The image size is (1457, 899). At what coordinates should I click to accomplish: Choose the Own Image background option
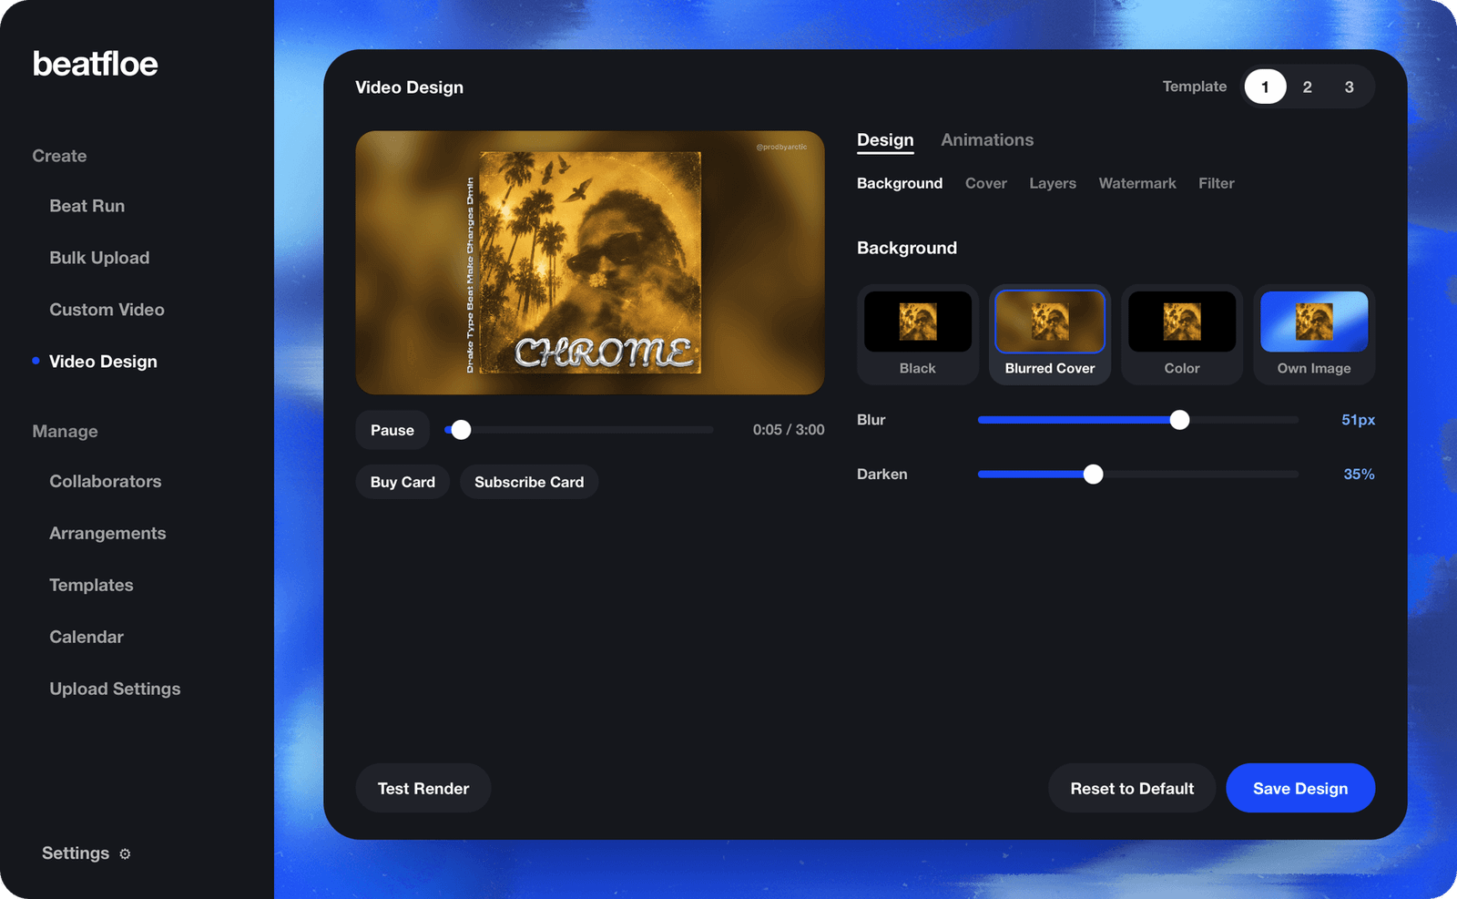pyautogui.click(x=1314, y=334)
